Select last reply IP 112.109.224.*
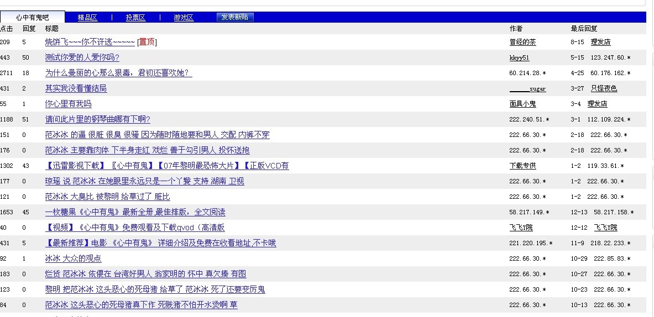The image size is (654, 317). [x=609, y=119]
